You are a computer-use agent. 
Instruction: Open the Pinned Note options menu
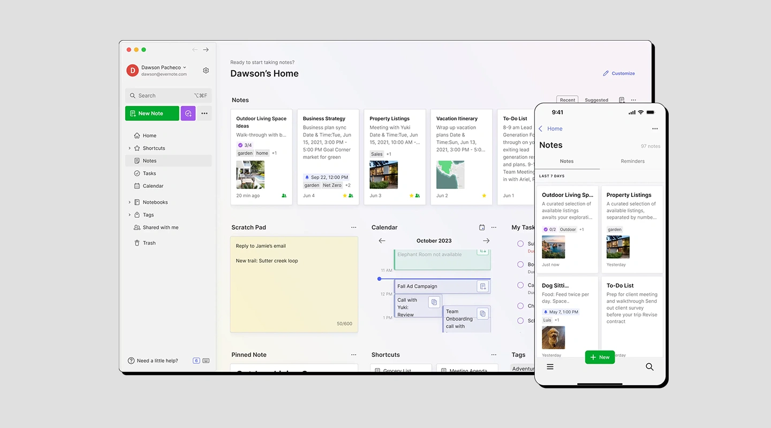pyautogui.click(x=353, y=355)
